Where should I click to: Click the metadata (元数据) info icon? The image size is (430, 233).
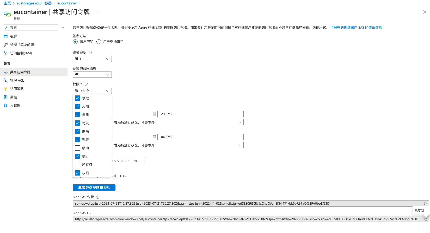click(x=5, y=106)
